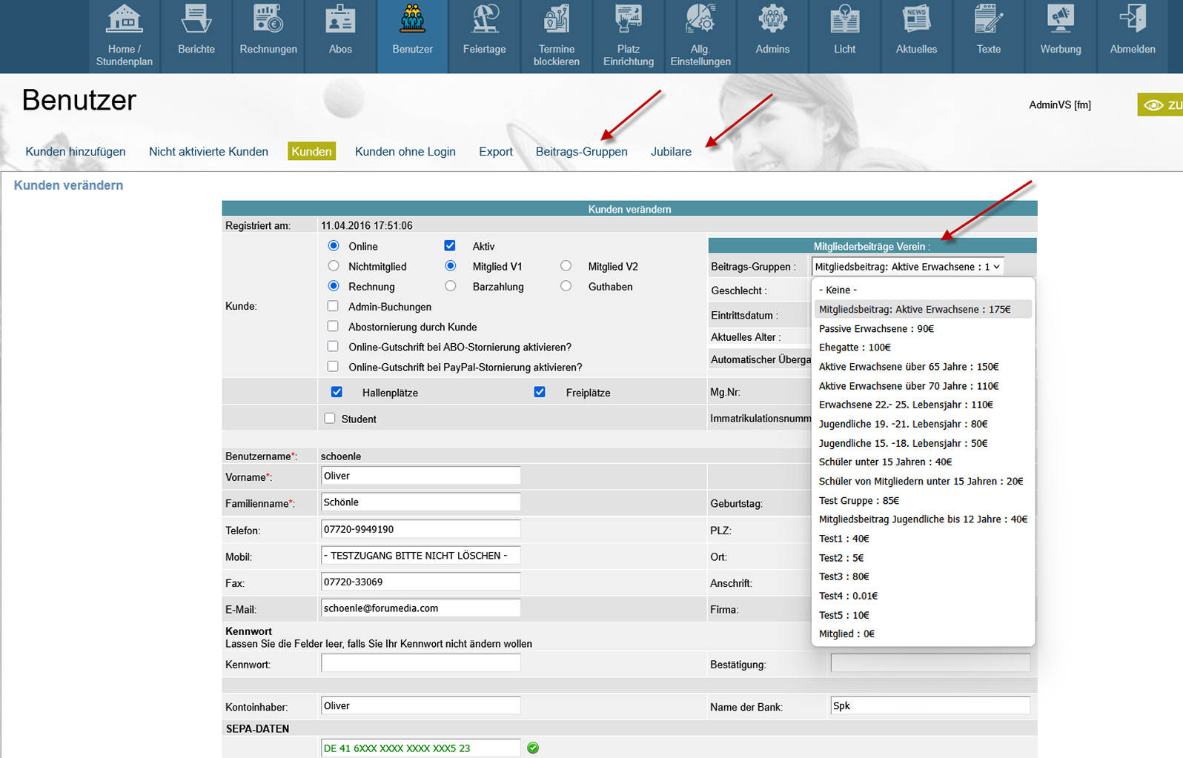This screenshot has height=758, width=1183.
Task: Click into the Vorname input field
Action: coord(420,476)
